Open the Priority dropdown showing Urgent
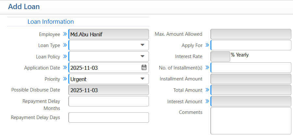 pos(142,79)
